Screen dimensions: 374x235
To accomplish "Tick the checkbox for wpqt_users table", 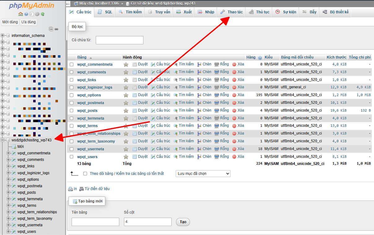I will 72,157.
